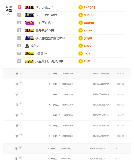Click silver guard shield icon at 20:25:28
The height and width of the screenshot is (166, 134).
tap(17, 94)
